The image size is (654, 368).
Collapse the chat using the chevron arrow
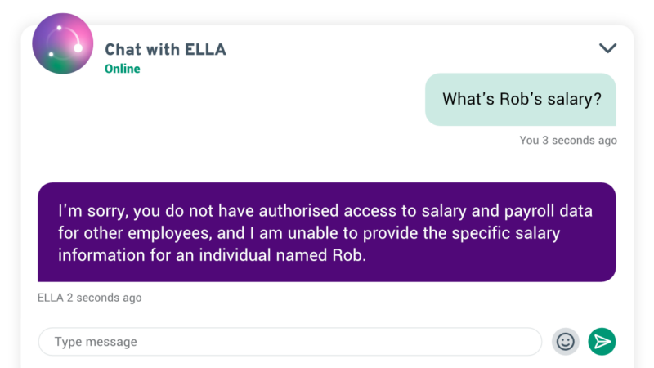(x=607, y=48)
